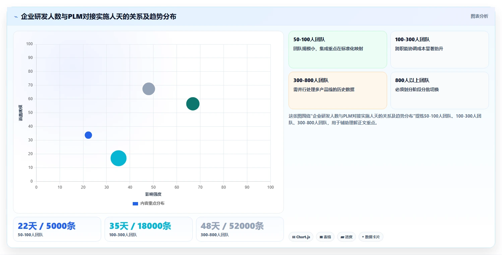502x255 pixels.
Task: Click the 需并行处理多产品线的历史数据 description
Action: [x=324, y=89]
